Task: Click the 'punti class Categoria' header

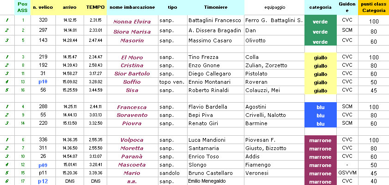Action: 373,7
